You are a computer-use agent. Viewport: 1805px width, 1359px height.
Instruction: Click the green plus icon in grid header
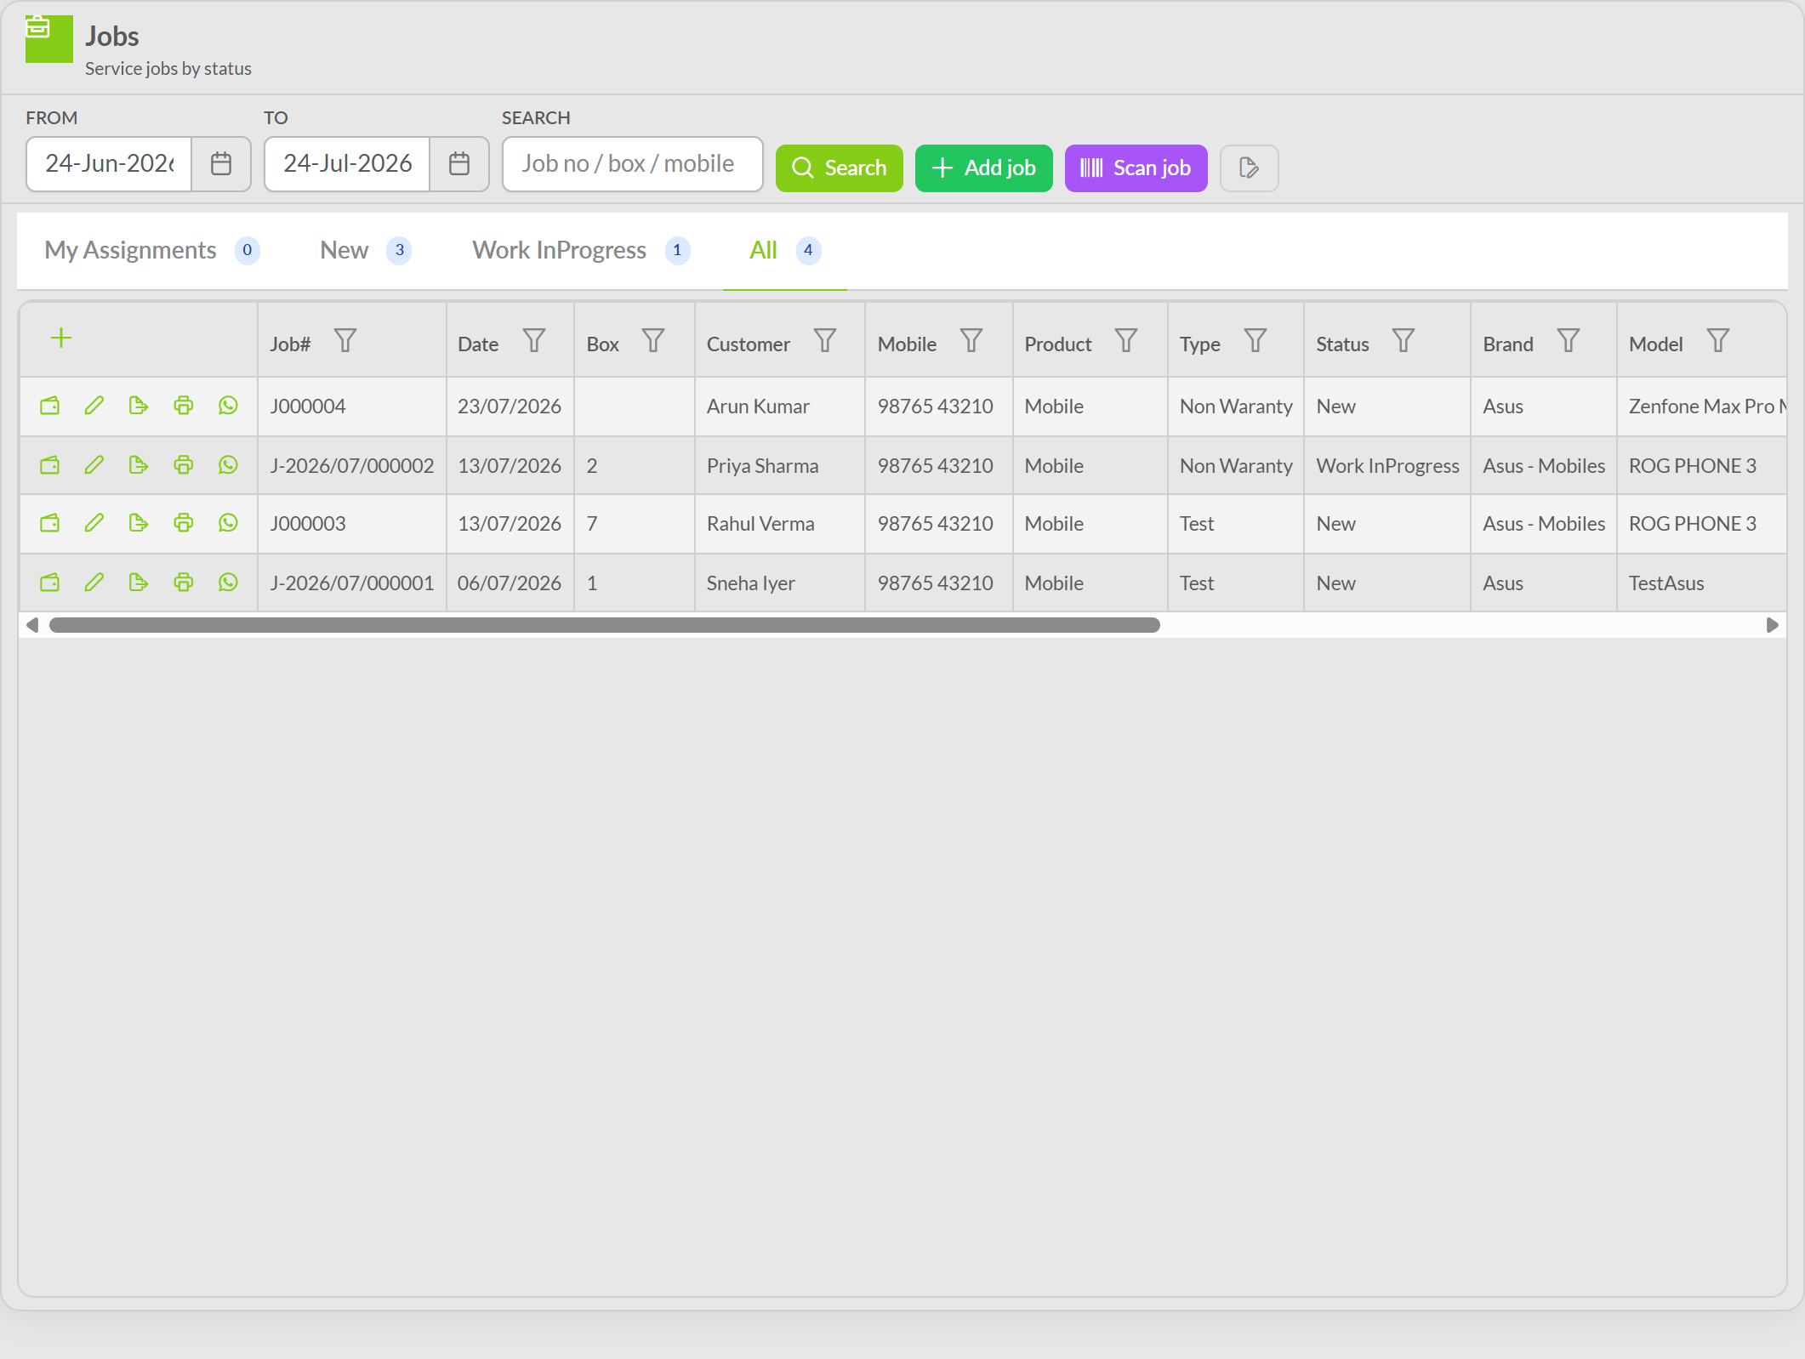click(61, 338)
